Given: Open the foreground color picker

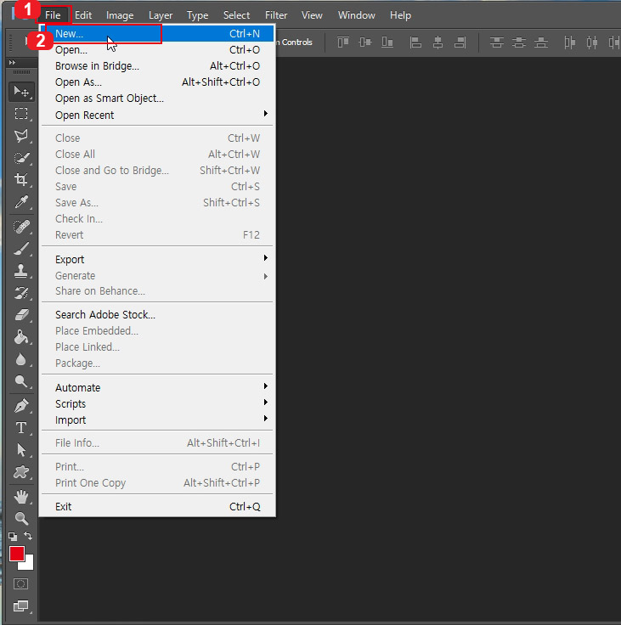Looking at the screenshot, I should [16, 554].
